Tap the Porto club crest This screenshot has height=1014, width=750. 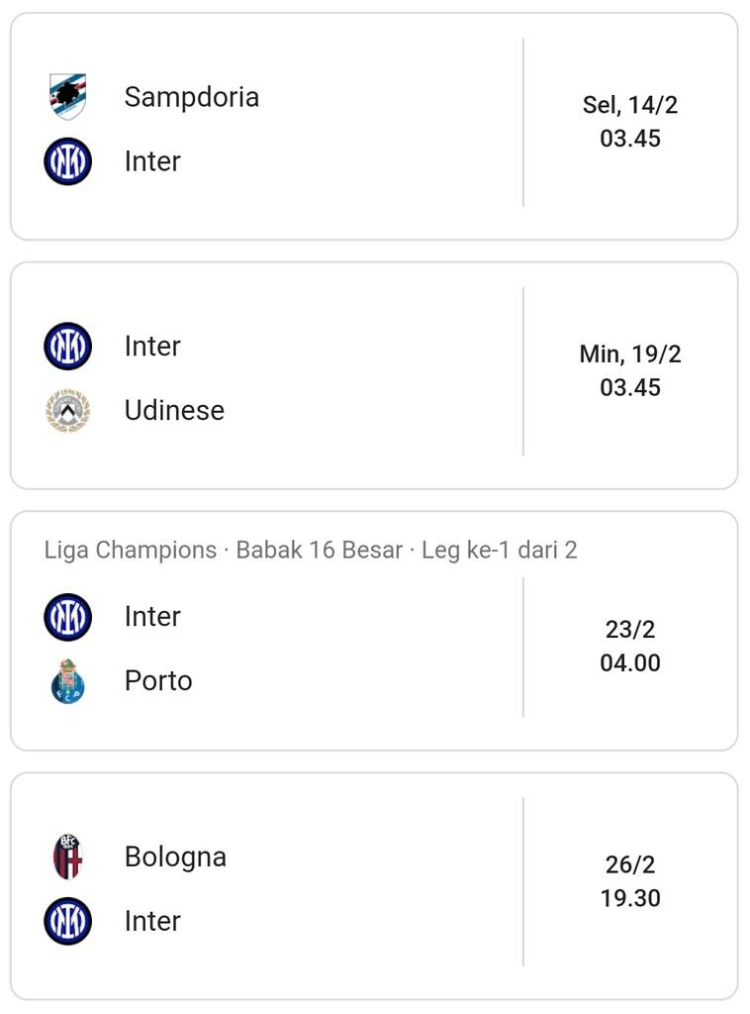click(67, 681)
